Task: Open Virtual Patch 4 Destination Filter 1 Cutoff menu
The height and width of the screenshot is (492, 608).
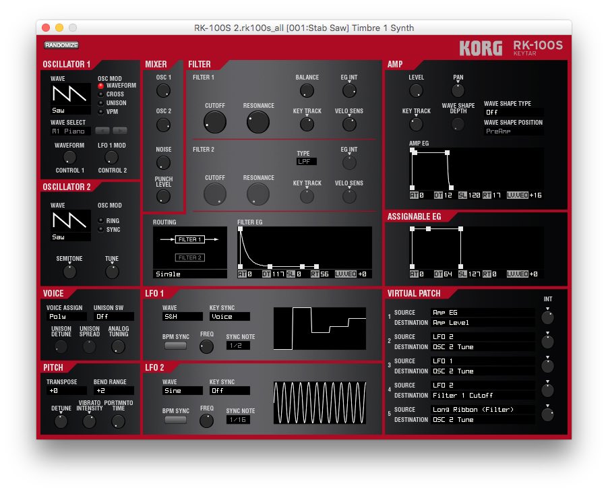Action: point(483,396)
